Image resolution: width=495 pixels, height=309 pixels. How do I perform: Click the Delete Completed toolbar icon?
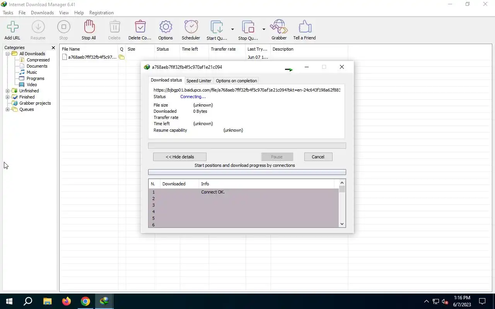[x=140, y=27]
